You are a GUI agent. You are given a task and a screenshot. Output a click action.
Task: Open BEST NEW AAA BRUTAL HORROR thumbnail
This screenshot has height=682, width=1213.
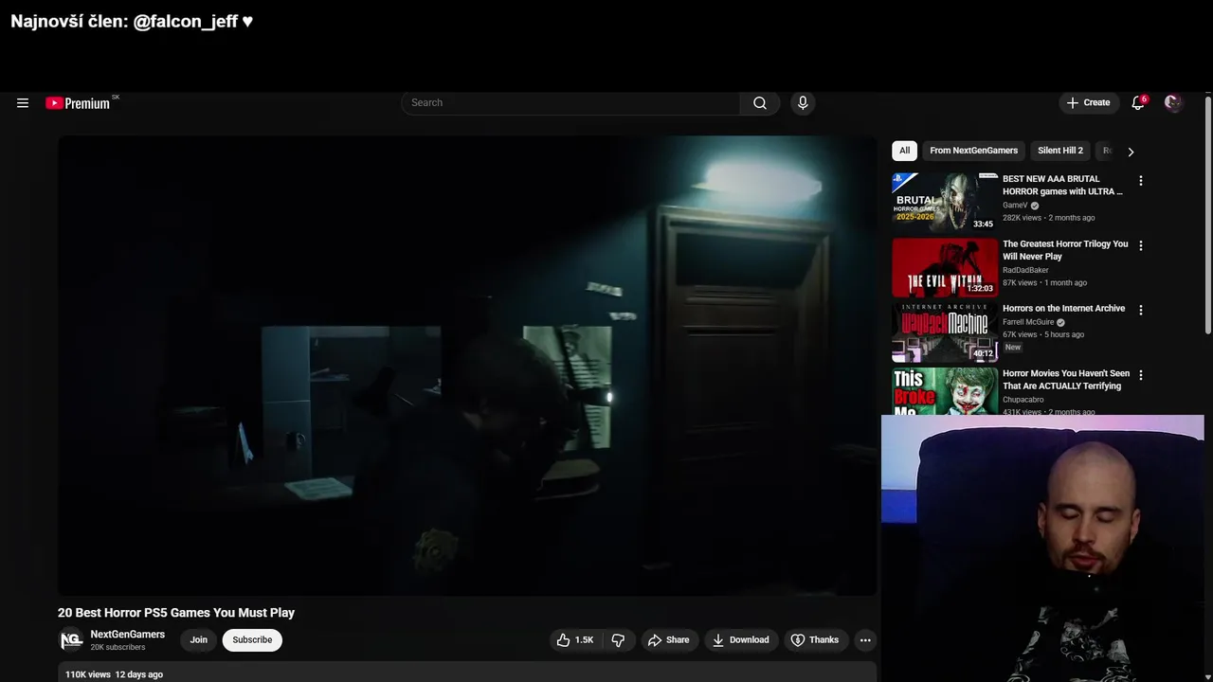944,202
